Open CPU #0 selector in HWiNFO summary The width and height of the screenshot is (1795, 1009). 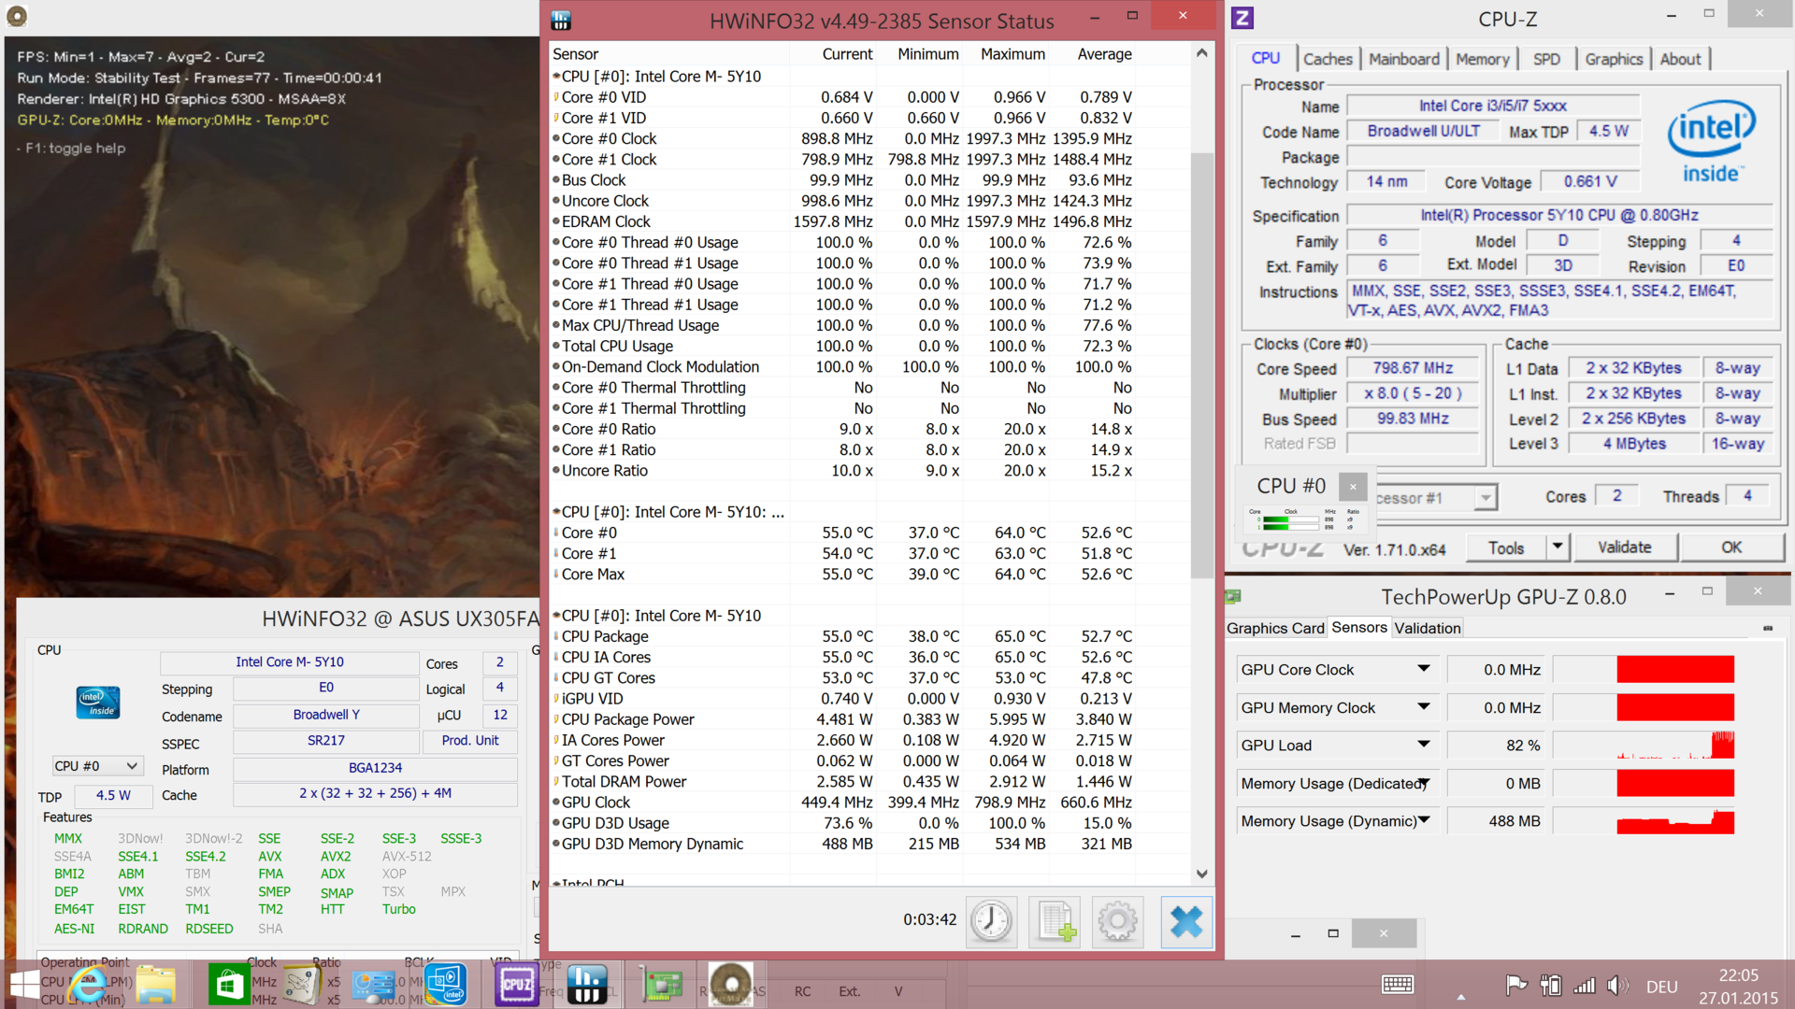(x=97, y=766)
